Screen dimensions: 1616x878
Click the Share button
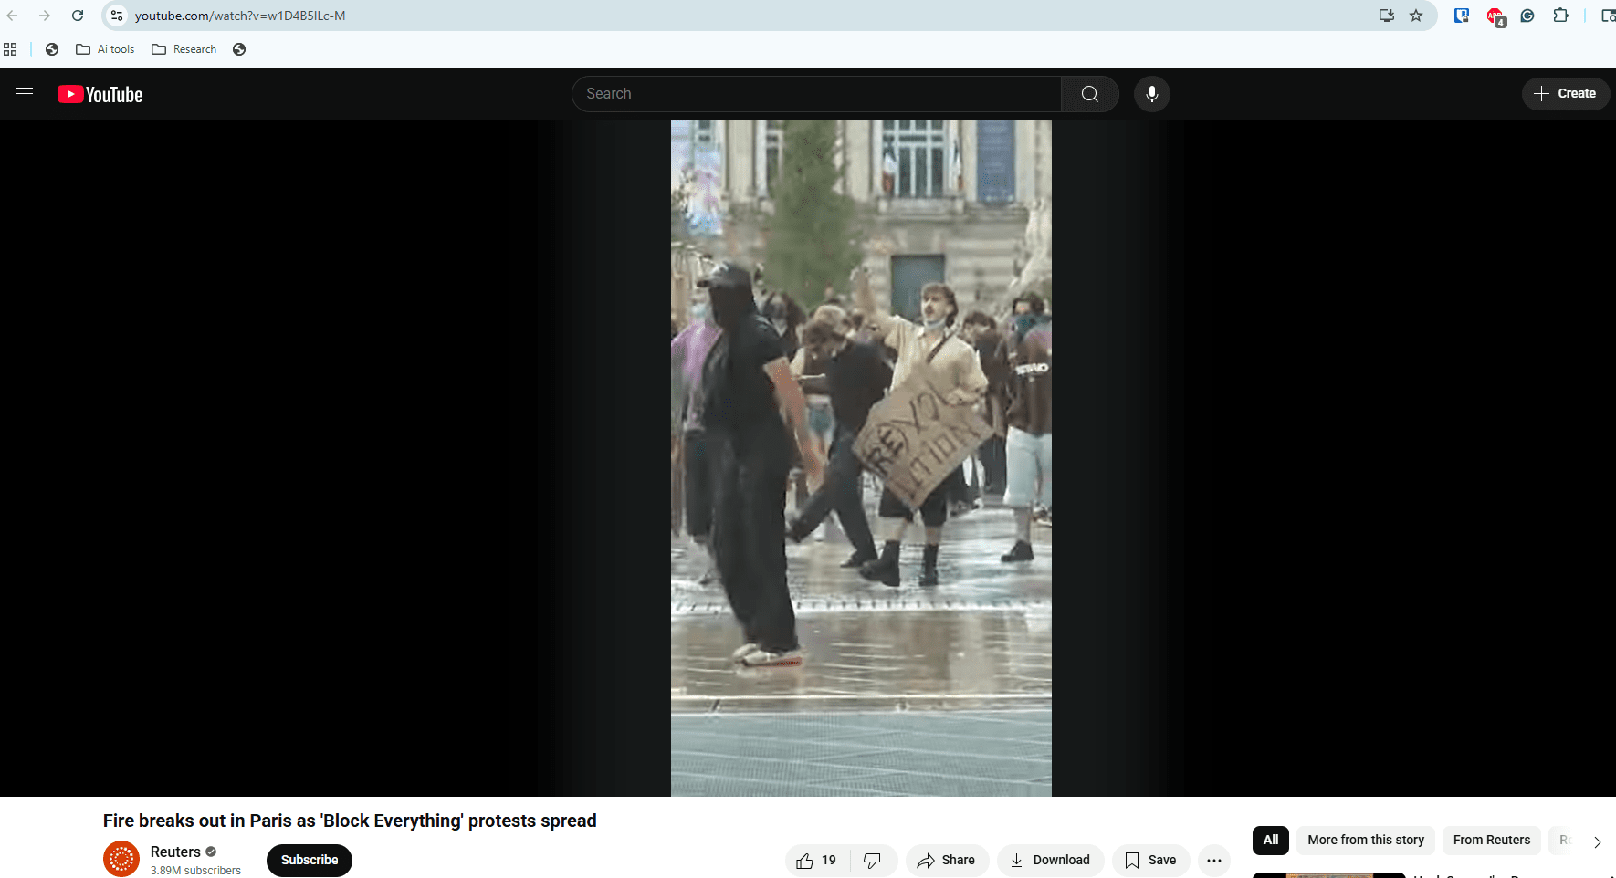947,860
